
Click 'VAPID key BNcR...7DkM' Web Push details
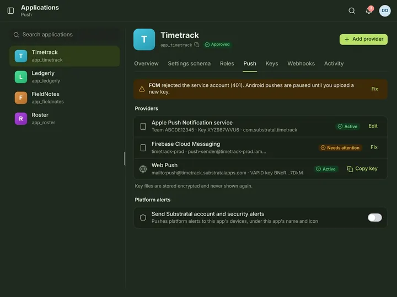pyautogui.click(x=276, y=173)
